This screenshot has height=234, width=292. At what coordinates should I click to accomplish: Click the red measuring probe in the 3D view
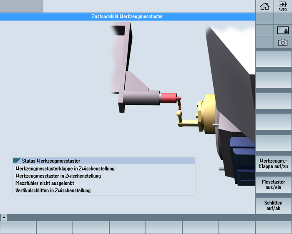point(168,98)
